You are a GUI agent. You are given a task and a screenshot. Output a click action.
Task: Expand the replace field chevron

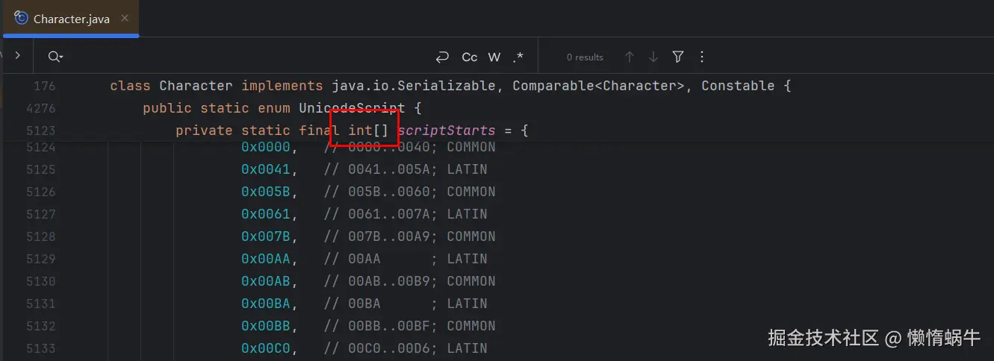[17, 55]
